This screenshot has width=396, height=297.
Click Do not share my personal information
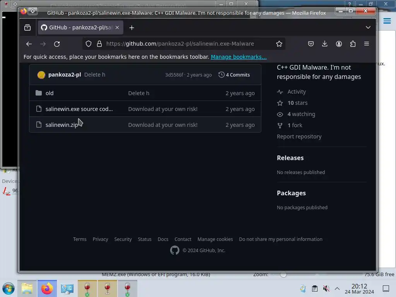click(x=281, y=239)
